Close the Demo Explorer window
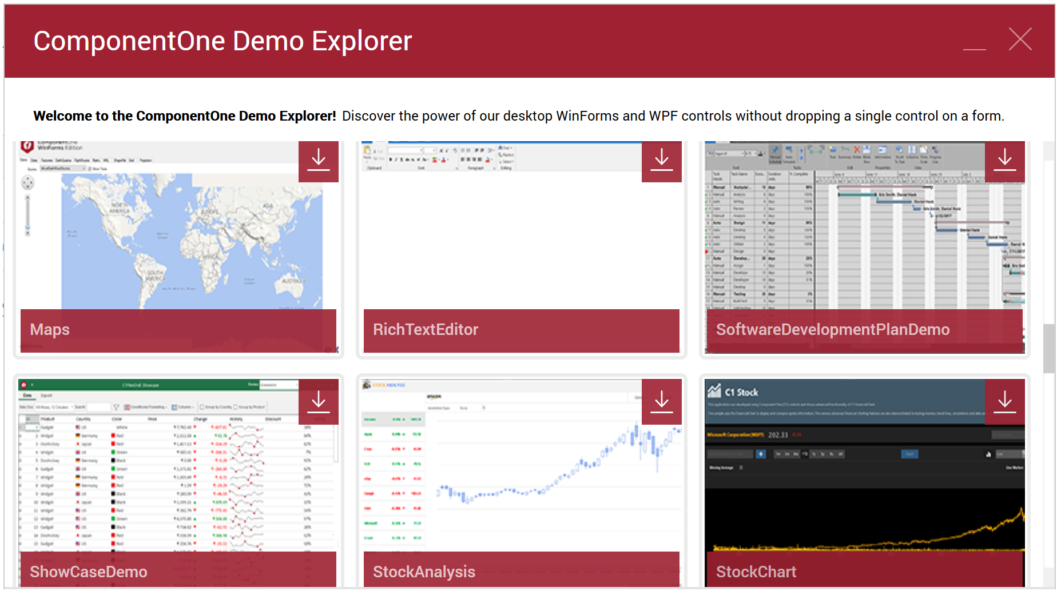 tap(1020, 39)
